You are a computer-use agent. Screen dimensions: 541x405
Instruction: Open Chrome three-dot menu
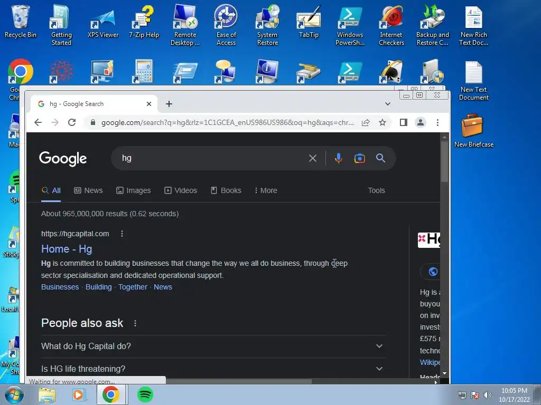pos(437,122)
